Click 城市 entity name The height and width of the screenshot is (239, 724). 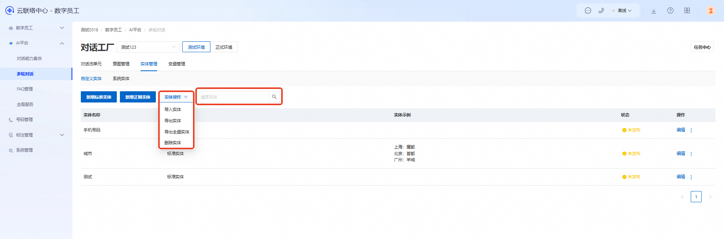pyautogui.click(x=88, y=154)
